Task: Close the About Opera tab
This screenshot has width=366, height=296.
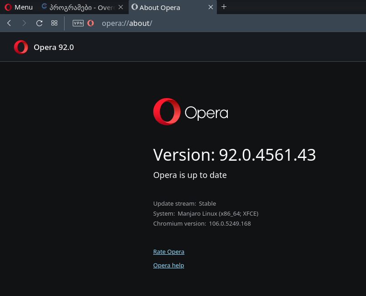Action: tap(211, 7)
